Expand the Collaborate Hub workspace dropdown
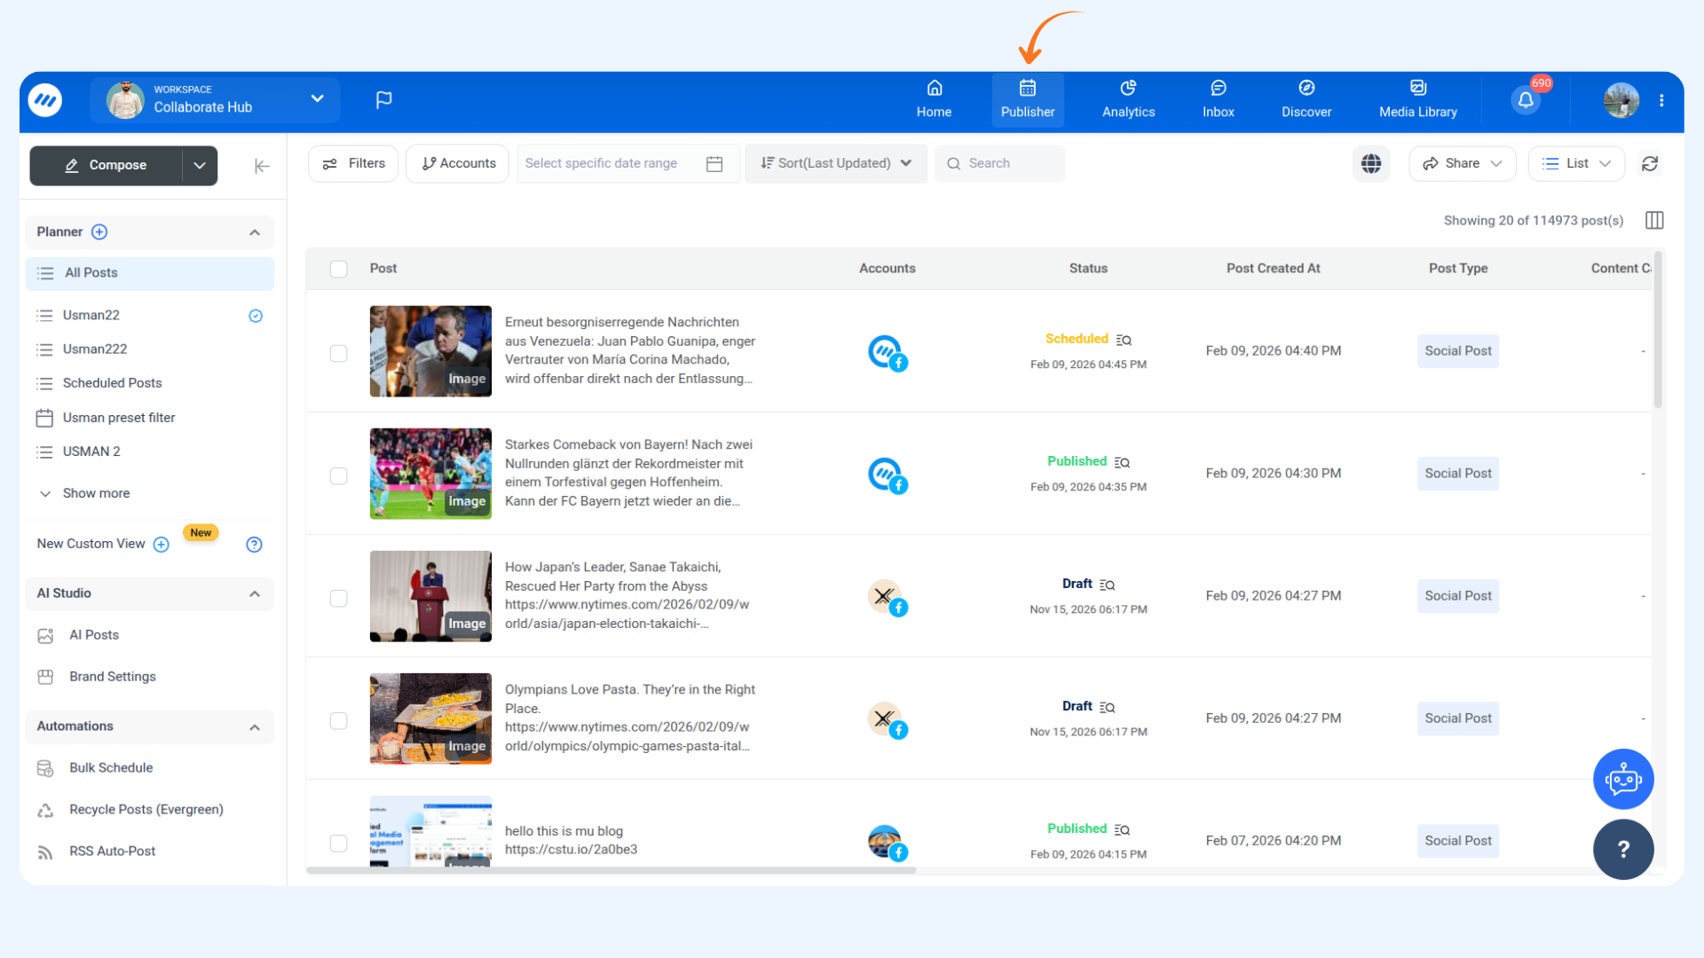This screenshot has width=1704, height=958. pyautogui.click(x=317, y=98)
